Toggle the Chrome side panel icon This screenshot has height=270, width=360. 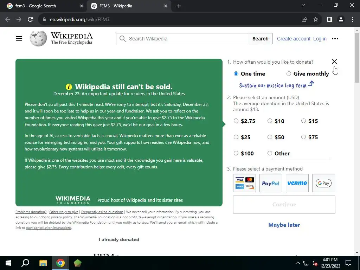[330, 20]
